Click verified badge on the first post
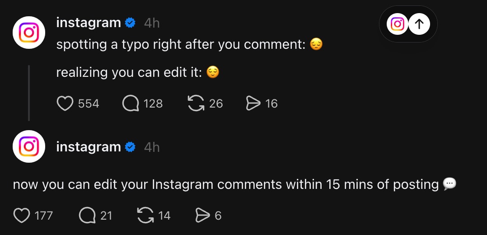The image size is (487, 235). [131, 23]
